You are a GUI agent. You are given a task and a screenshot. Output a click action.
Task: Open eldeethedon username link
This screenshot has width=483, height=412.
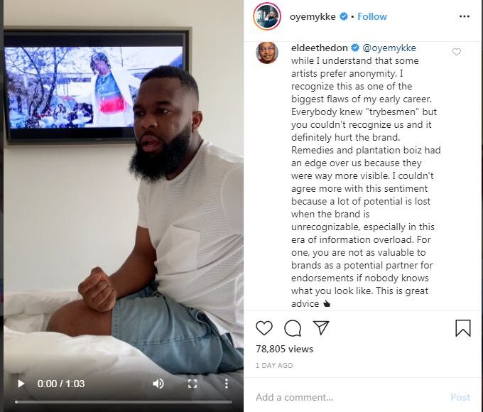point(319,48)
